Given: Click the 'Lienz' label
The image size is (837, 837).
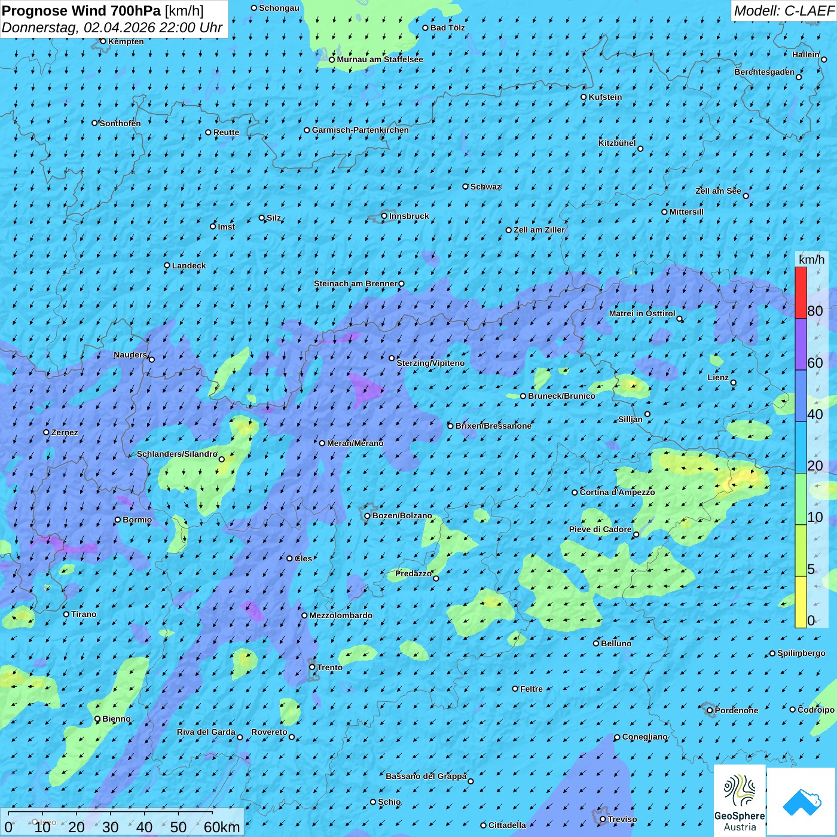Looking at the screenshot, I should pyautogui.click(x=718, y=377).
